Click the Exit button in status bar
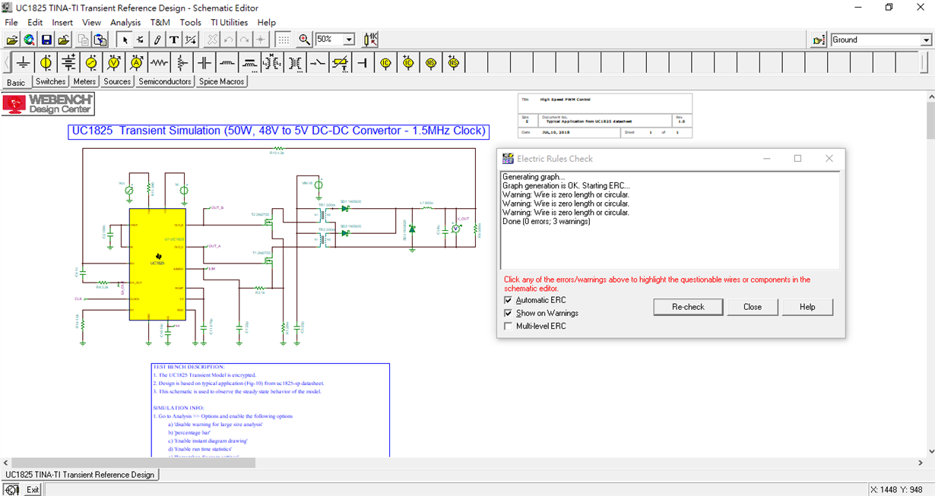The width and height of the screenshot is (935, 496). point(33,490)
